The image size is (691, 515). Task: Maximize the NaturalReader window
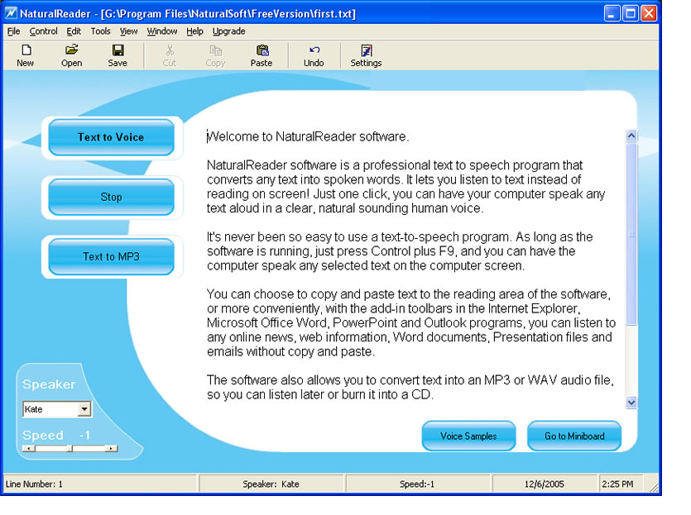coord(631,13)
